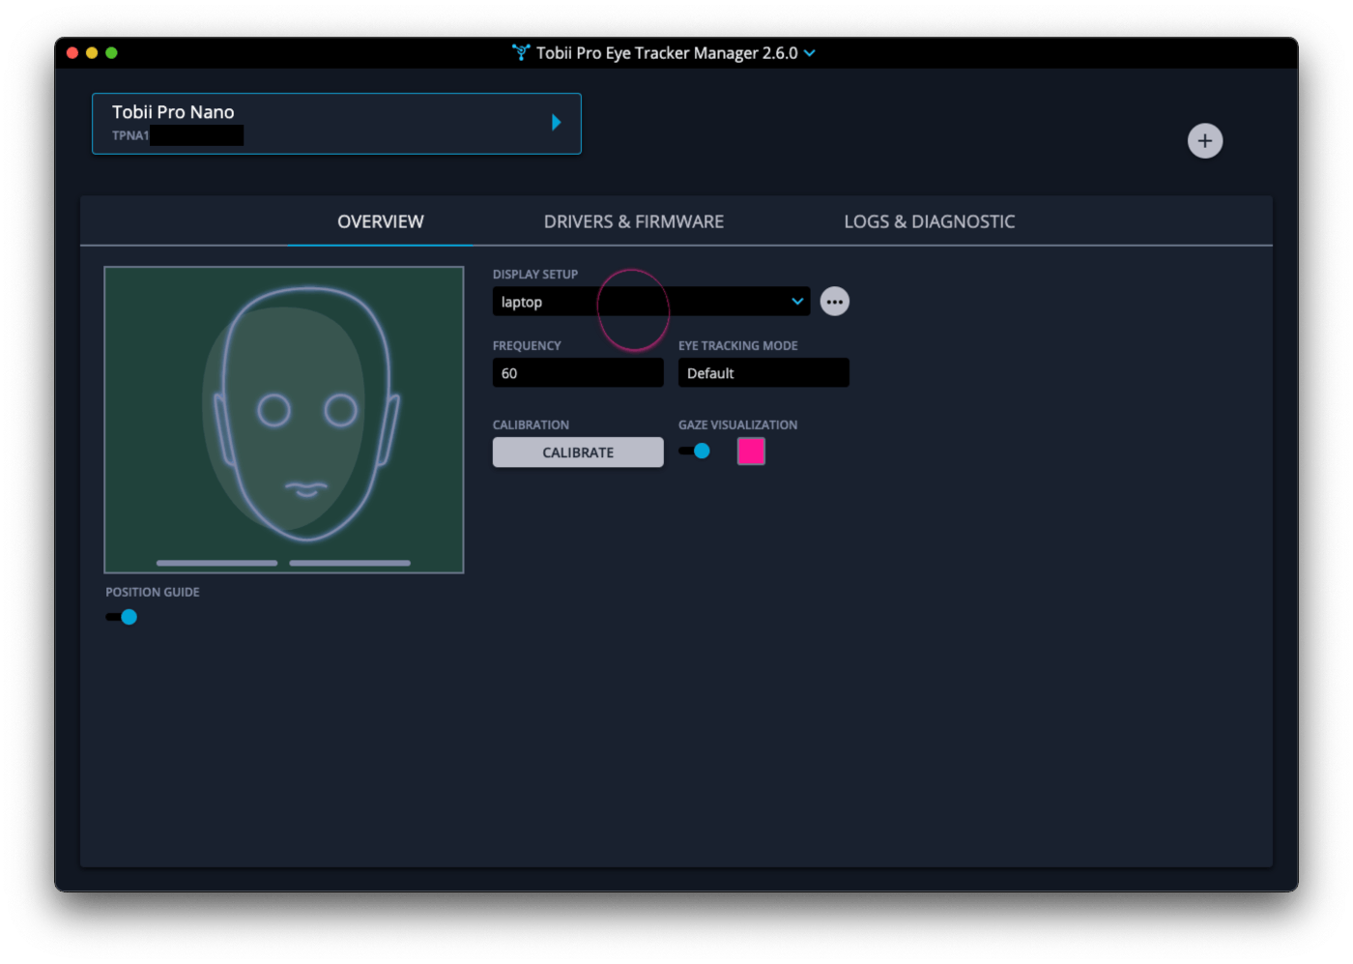1353x964 pixels.
Task: Select the Frequency 60 field
Action: click(x=578, y=373)
